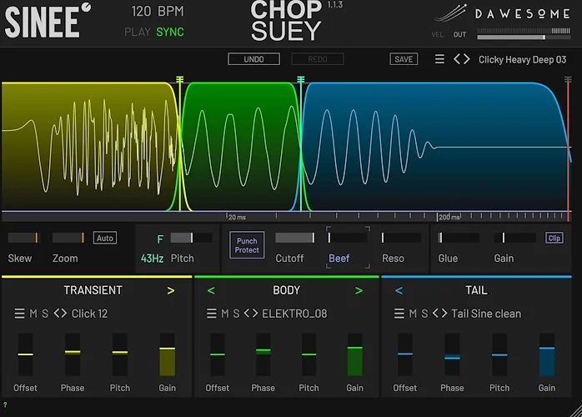
Task: Toggle SYNC mode
Action: pos(170,32)
